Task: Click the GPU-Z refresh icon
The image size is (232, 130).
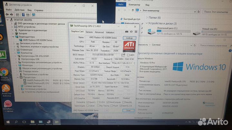Action: coord(131,32)
